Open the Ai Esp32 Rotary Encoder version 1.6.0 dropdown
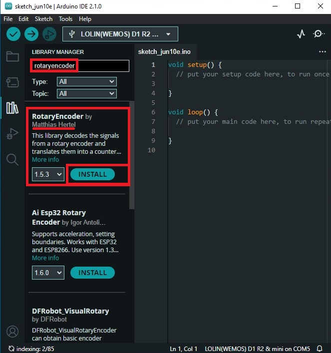 pyautogui.click(x=48, y=273)
